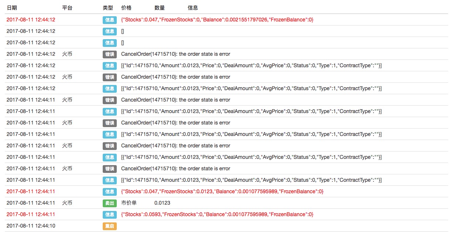Click the 信息 column header
This screenshot has width=457, height=232.
[x=193, y=8]
